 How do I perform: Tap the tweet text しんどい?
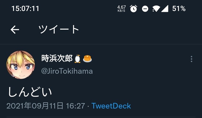click(x=30, y=92)
